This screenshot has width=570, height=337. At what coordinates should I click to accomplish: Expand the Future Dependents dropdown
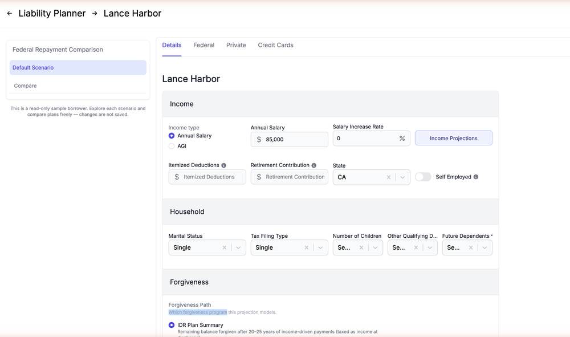(x=484, y=247)
